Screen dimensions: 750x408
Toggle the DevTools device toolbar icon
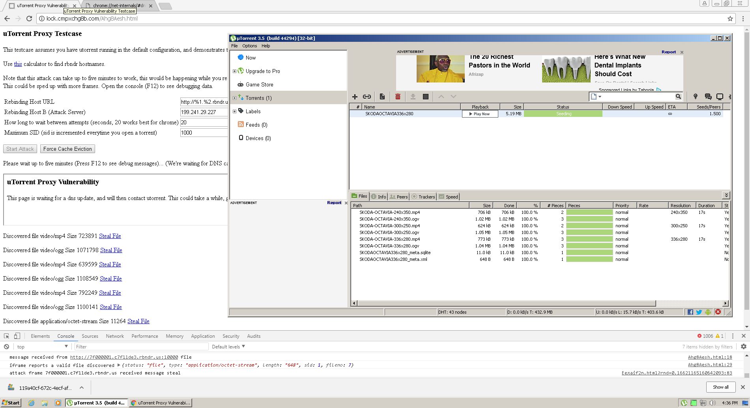click(17, 336)
